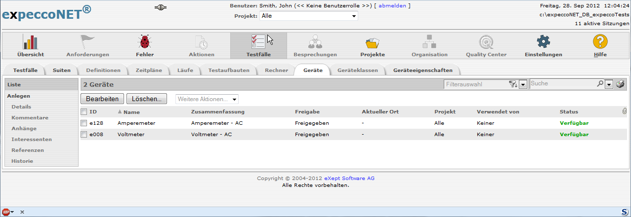Click the Bearbeiten button
This screenshot has height=217, width=631.
[x=102, y=99]
